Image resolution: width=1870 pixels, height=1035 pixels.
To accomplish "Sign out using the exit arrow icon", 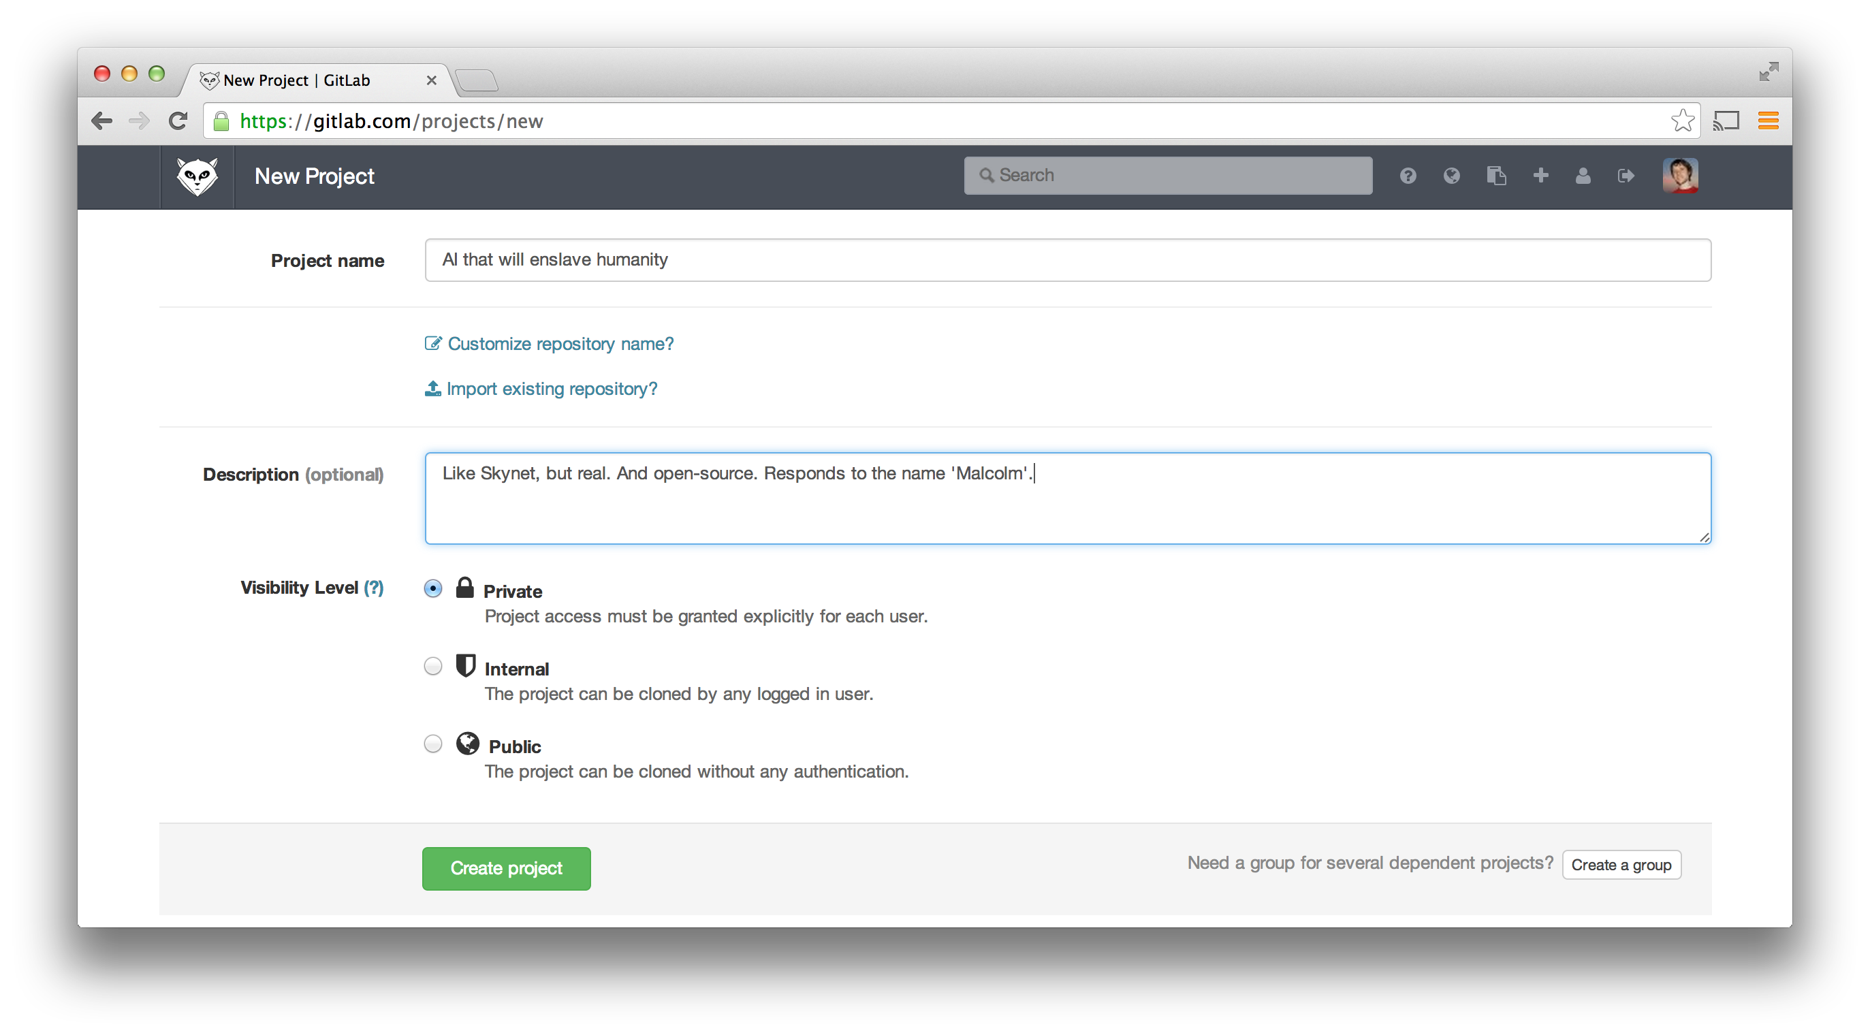I will [x=1626, y=175].
